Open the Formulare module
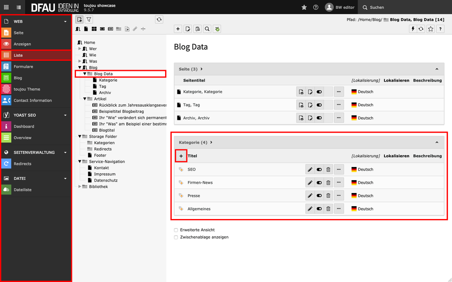Screen dimensions: 452x282 click(x=23, y=67)
